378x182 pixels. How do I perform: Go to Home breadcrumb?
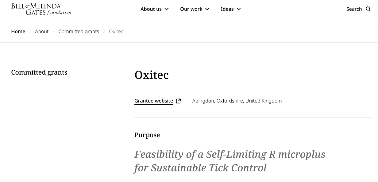18,31
